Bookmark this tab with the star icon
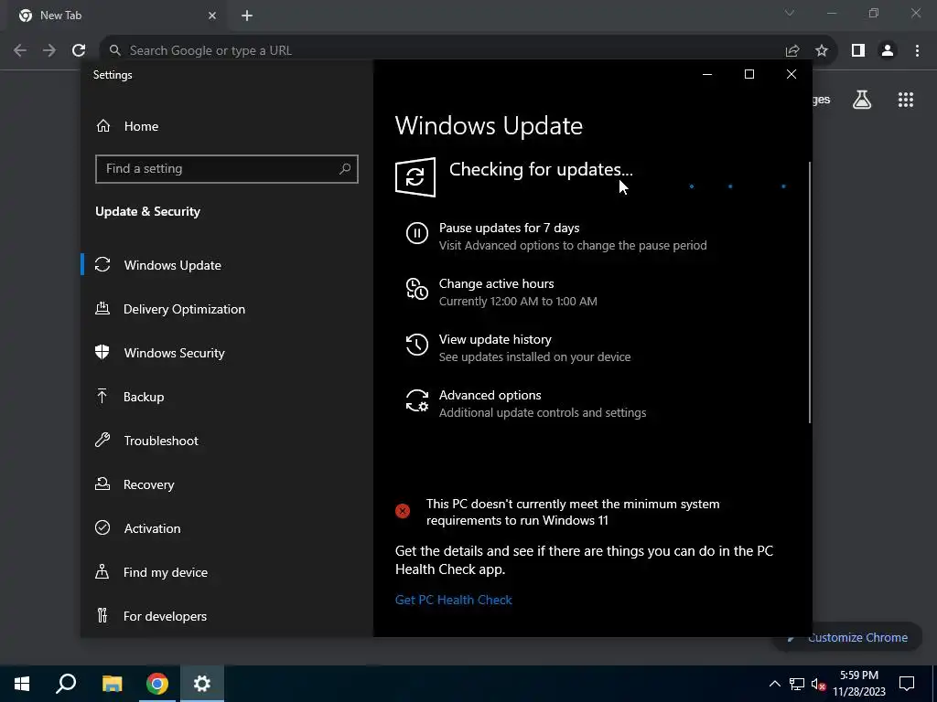937x702 pixels. 822,51
